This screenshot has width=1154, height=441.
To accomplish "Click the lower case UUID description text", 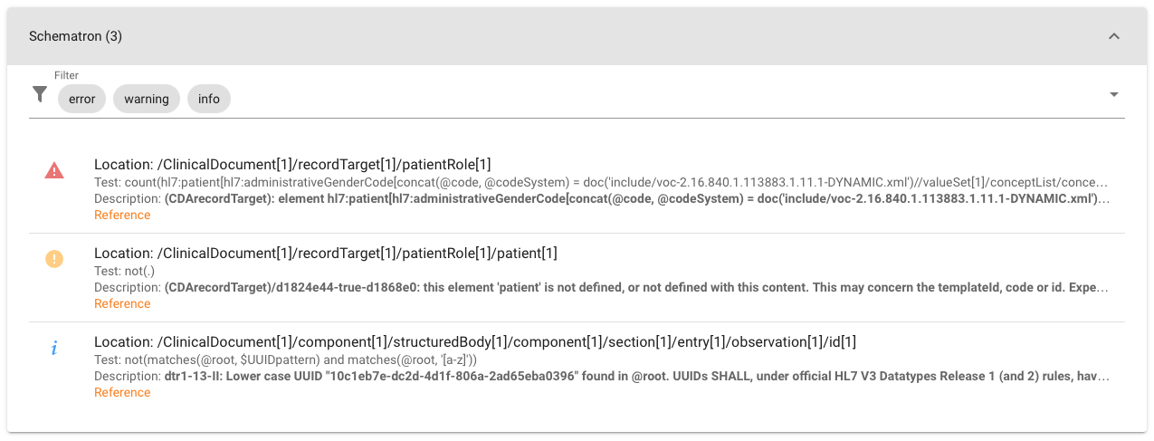I will tap(634, 376).
